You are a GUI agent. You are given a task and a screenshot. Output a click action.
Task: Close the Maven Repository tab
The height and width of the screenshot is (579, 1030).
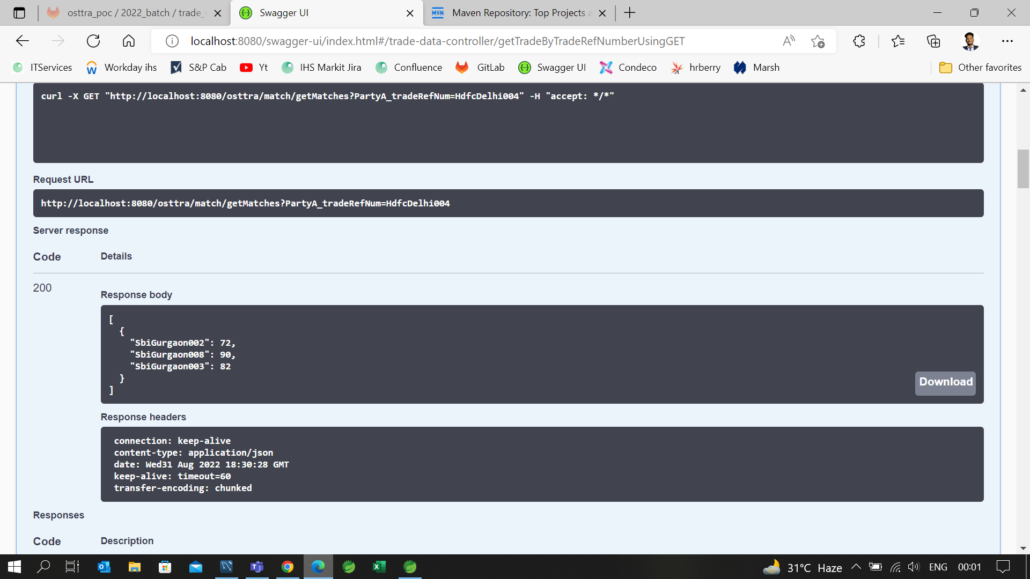click(x=602, y=13)
